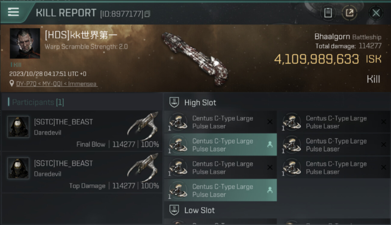Open the hamburger menu icon
Screen dimensions: 391x225
tap(14, 12)
